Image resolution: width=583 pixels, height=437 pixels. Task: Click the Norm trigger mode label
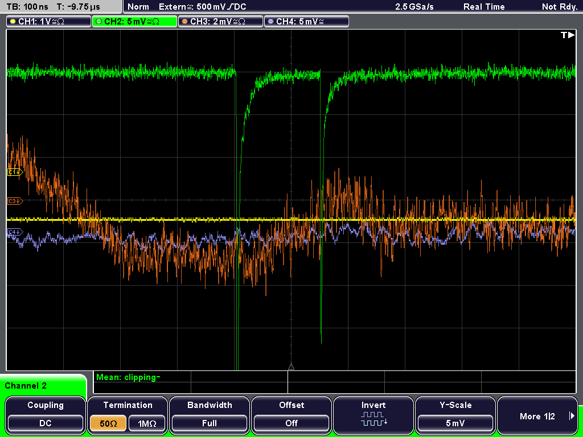(138, 7)
